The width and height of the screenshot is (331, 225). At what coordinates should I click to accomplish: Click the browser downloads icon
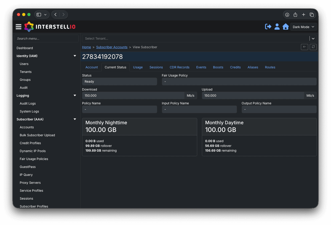coord(287,15)
